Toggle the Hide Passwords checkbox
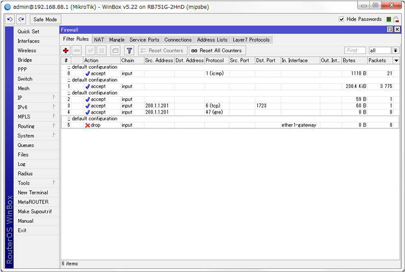 tap(342, 19)
